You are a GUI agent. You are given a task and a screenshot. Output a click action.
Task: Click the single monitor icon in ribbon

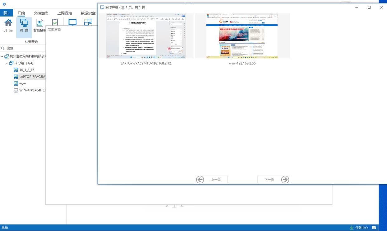tap(72, 22)
